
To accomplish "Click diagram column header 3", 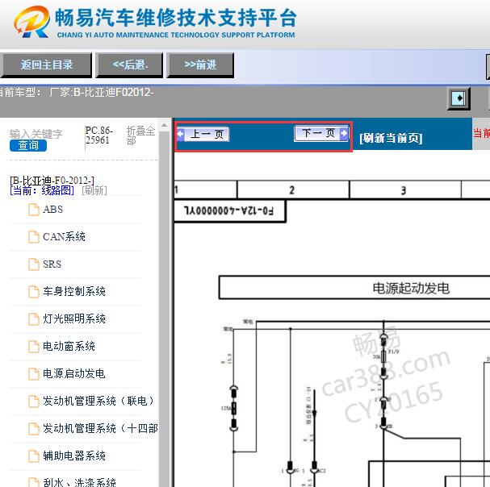I will pyautogui.click(x=404, y=190).
